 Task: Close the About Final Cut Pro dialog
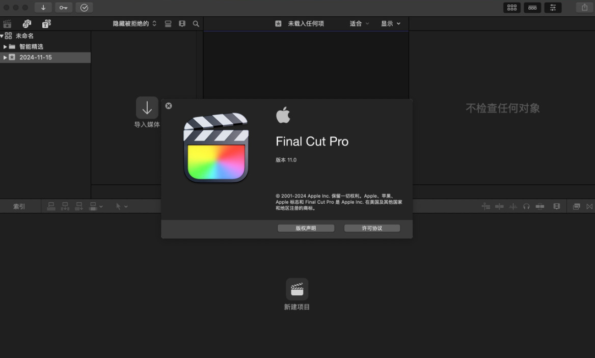tap(169, 106)
